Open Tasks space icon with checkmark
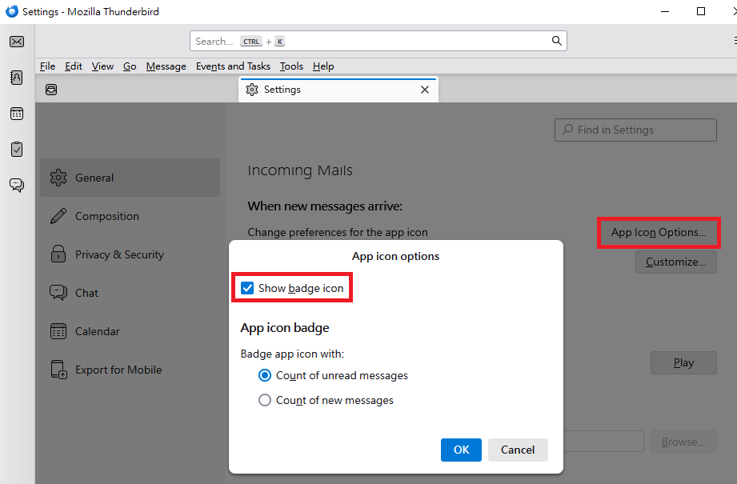737x484 pixels. [17, 150]
